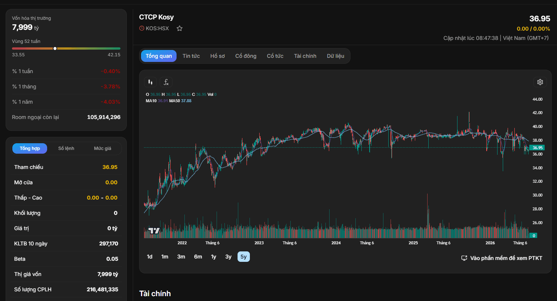
Task: Add KOS to favorites with star icon
Action: pyautogui.click(x=180, y=28)
